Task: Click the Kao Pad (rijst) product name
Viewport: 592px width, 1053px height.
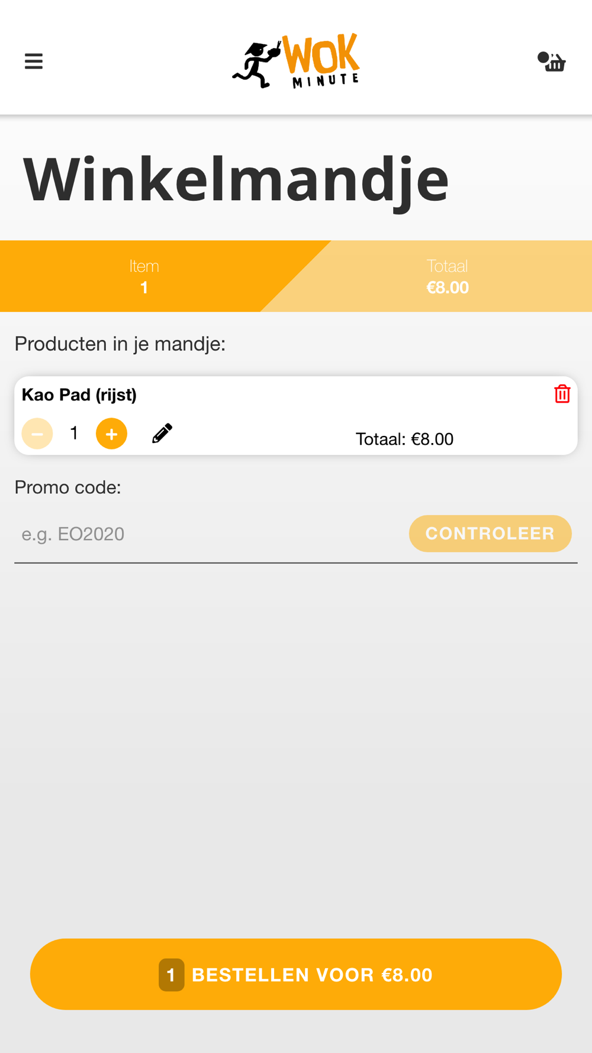Action: click(x=79, y=395)
